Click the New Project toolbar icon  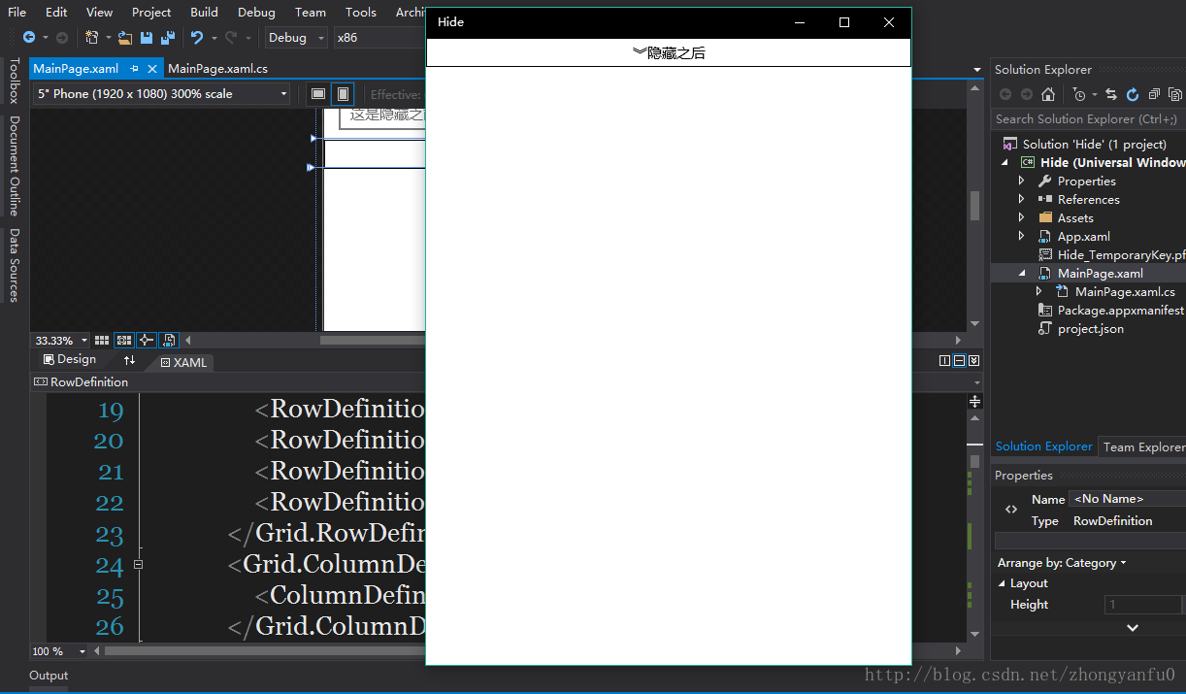click(x=92, y=37)
